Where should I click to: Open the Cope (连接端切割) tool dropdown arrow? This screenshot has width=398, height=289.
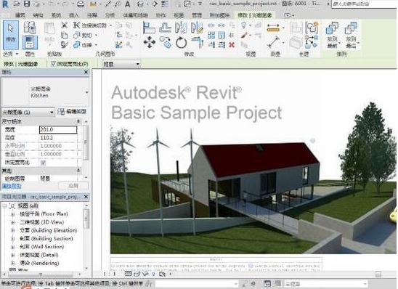click(110, 25)
